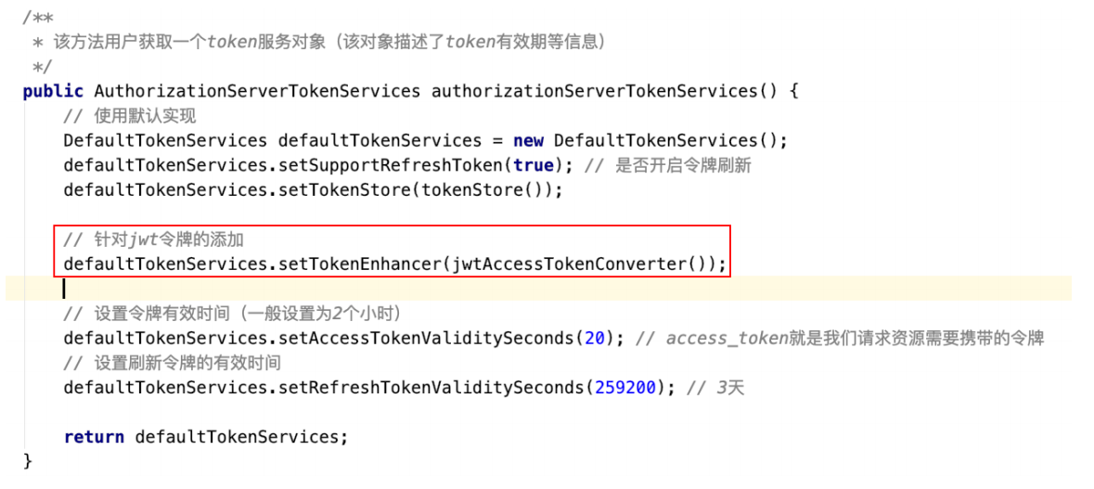This screenshot has height=489, width=1094.
Task: Click the new keyword before DefaultTokenServices()
Action: 528,141
